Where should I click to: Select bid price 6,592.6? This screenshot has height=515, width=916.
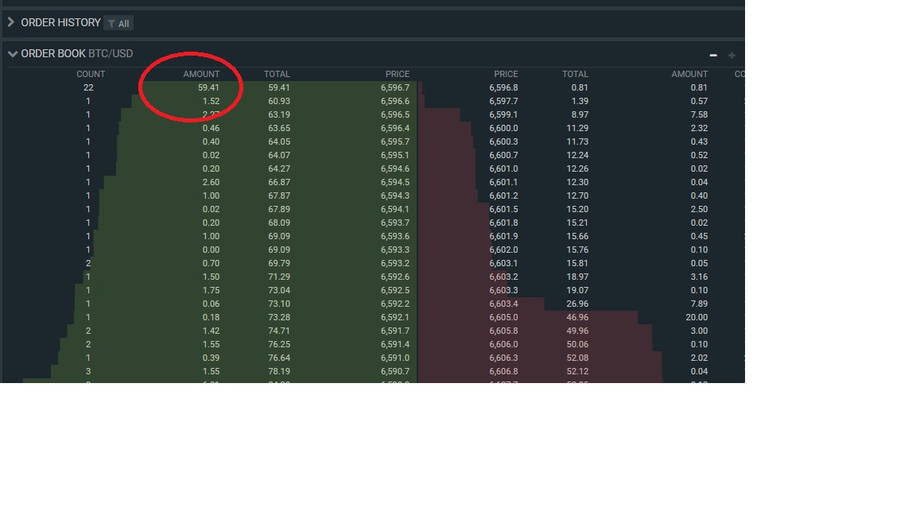click(x=395, y=277)
